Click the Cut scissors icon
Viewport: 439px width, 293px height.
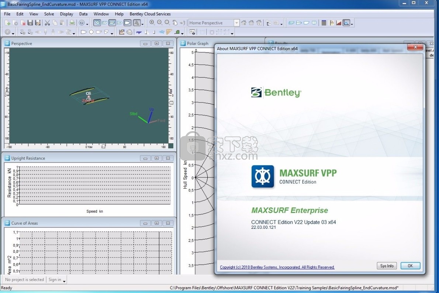click(47, 23)
